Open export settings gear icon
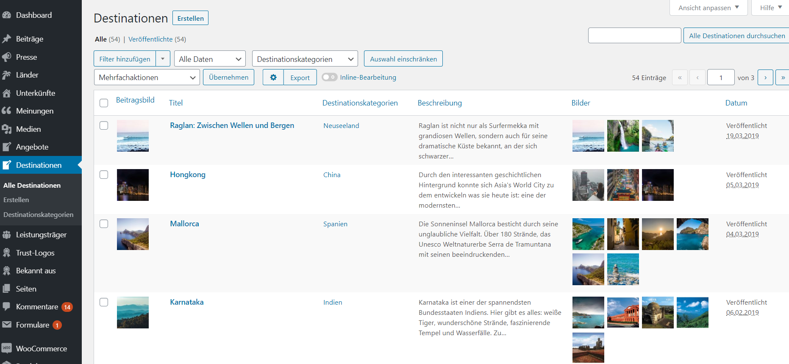Image resolution: width=789 pixels, height=364 pixels. coord(273,78)
